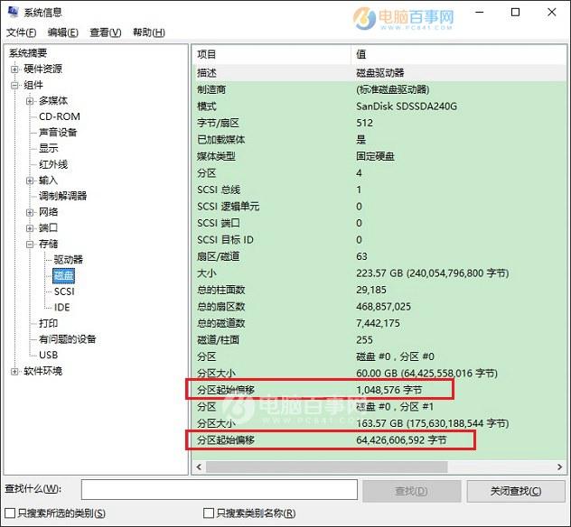The image size is (571, 527).
Task: Select the 总的柱面数 row
Action: click(379, 290)
